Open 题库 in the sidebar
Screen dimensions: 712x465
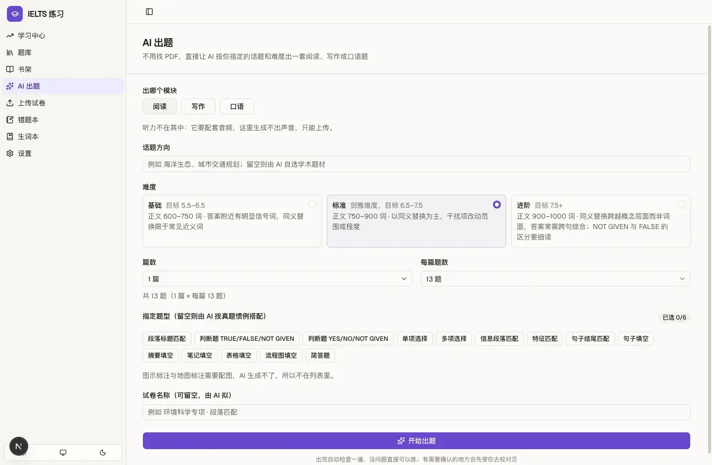[63, 52]
